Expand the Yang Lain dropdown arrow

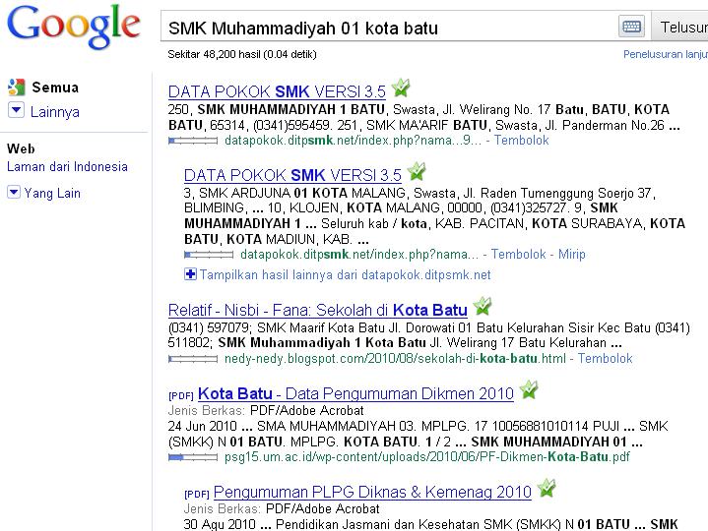pos(14,193)
